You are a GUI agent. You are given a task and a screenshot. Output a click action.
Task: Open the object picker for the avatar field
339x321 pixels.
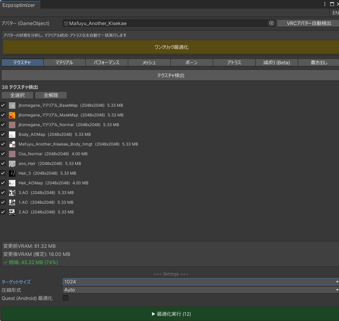(x=271, y=23)
